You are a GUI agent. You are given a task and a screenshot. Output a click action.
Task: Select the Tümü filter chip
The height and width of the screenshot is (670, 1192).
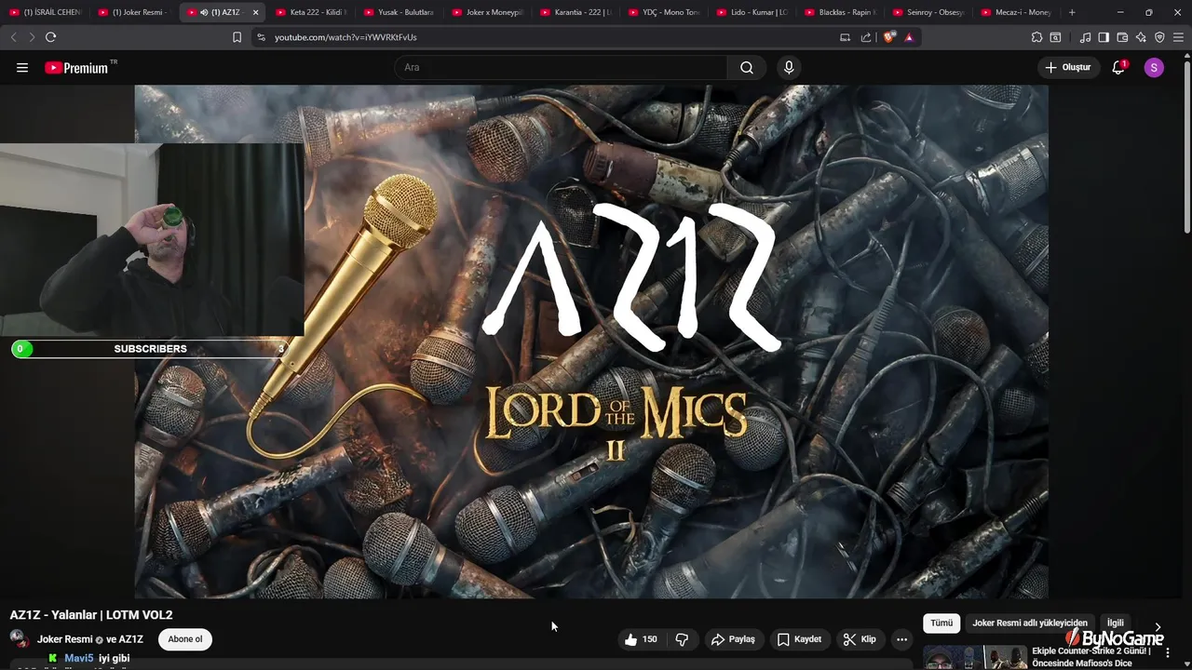941,623
